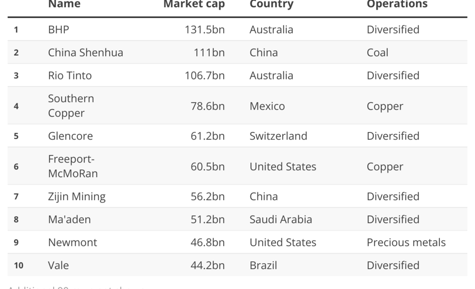The image size is (475, 289).
Task: Click the Country column header
Action: coord(271,4)
